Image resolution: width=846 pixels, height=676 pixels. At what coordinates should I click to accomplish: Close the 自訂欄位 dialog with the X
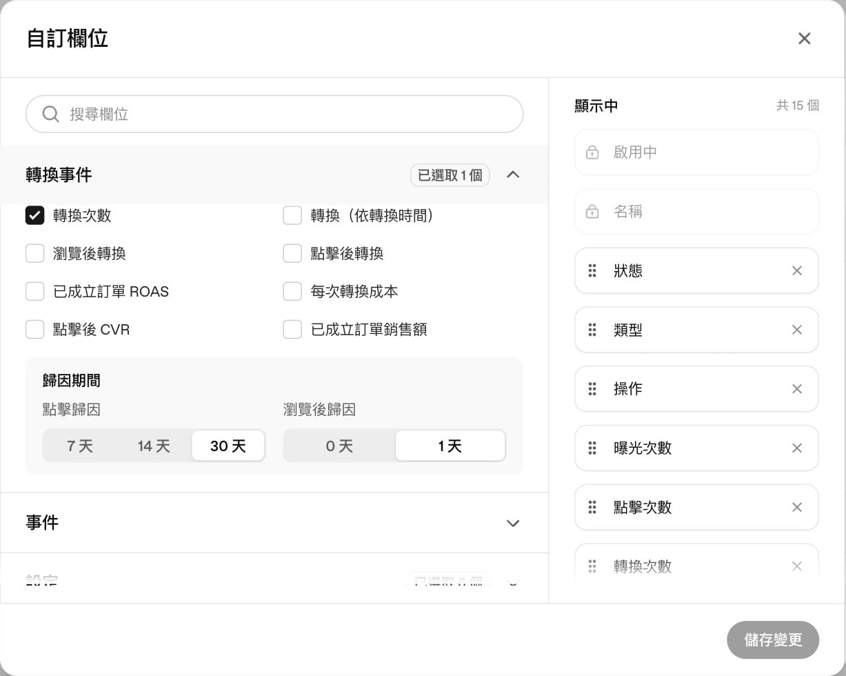804,39
